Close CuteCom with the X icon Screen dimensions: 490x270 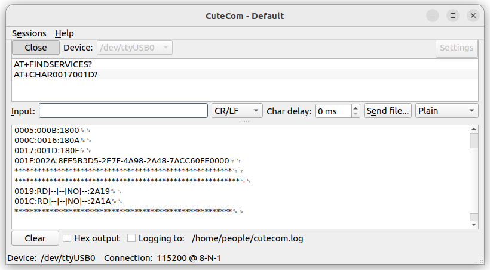click(x=473, y=15)
